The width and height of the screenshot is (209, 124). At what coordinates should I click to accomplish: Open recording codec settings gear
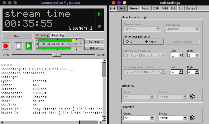[192, 118]
